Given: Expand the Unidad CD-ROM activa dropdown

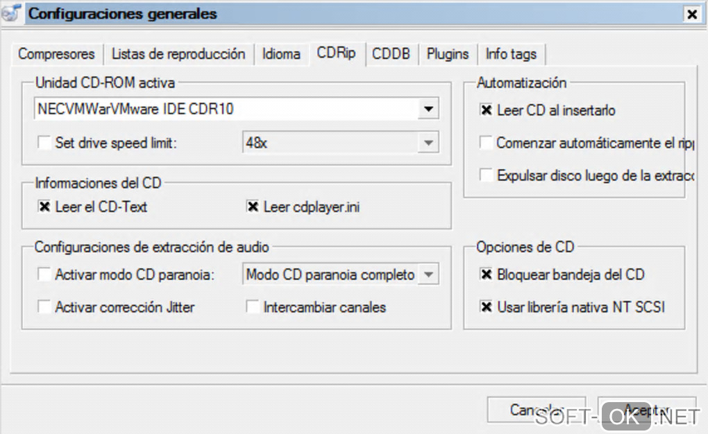Looking at the screenshot, I should coord(428,109).
